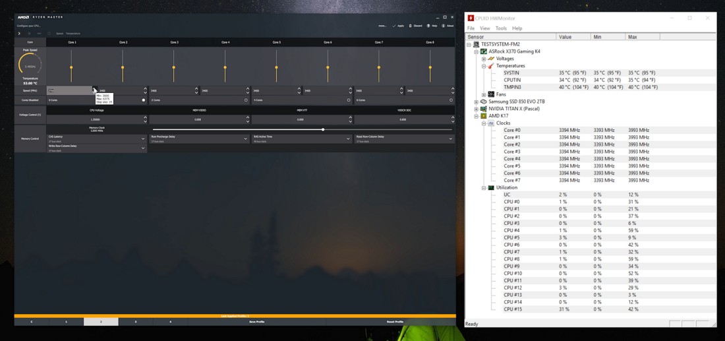The width and height of the screenshot is (725, 341).
Task: Click the Save Profile button
Action: tap(256, 322)
